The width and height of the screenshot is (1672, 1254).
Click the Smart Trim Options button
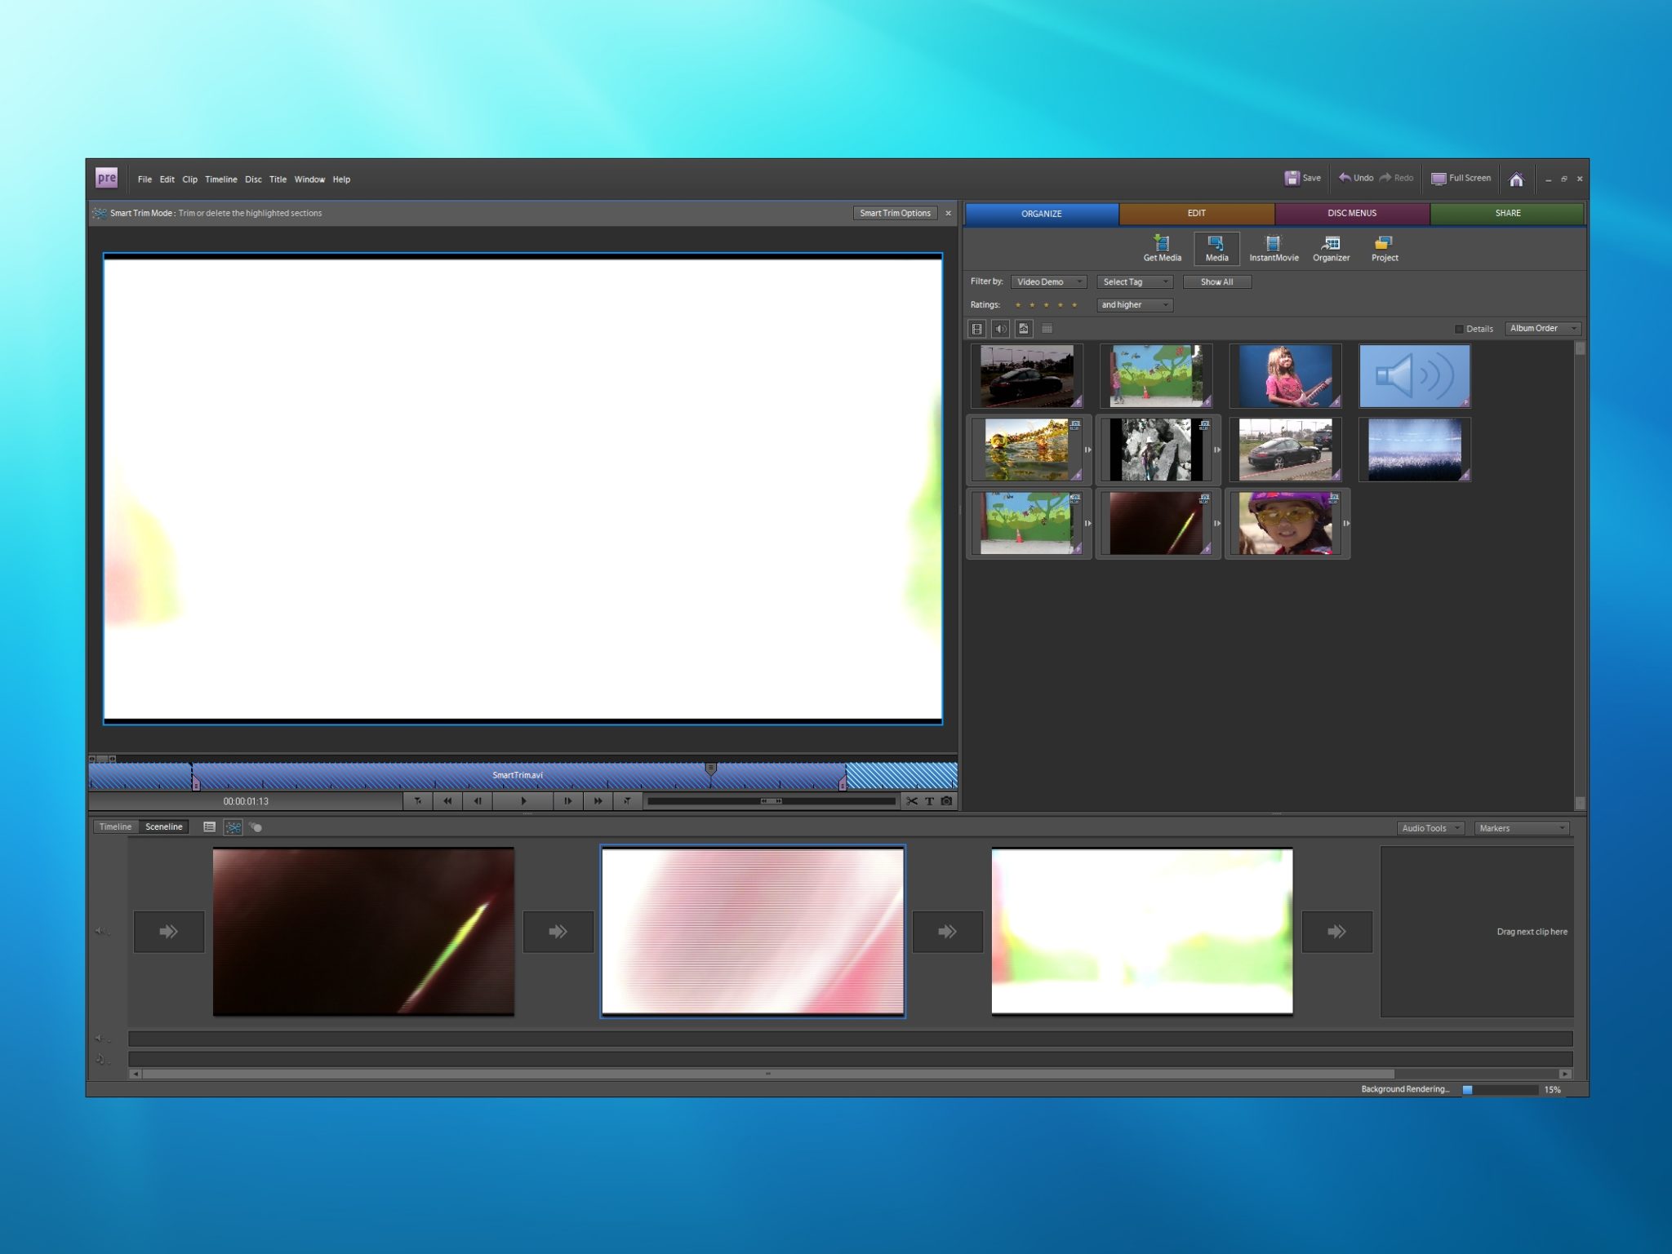click(895, 213)
